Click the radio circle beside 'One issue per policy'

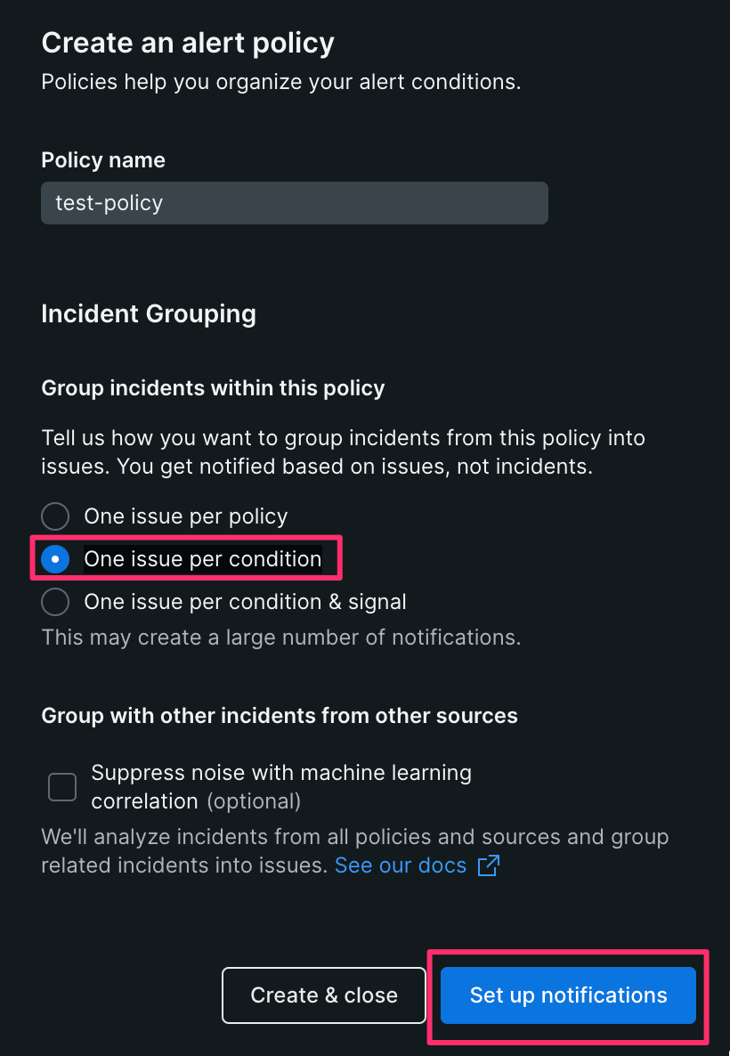pos(54,516)
